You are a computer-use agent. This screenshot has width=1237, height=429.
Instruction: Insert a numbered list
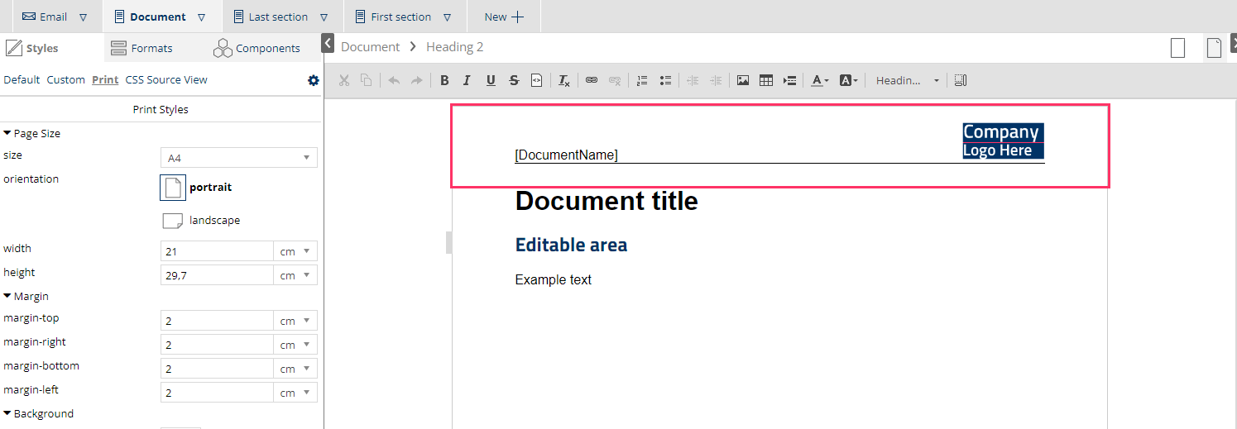pos(641,81)
